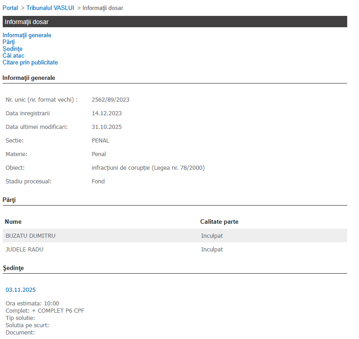Click the dark Informații dosar header bar

click(175, 22)
